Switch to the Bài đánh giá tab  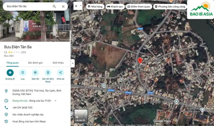click(x=35, y=63)
